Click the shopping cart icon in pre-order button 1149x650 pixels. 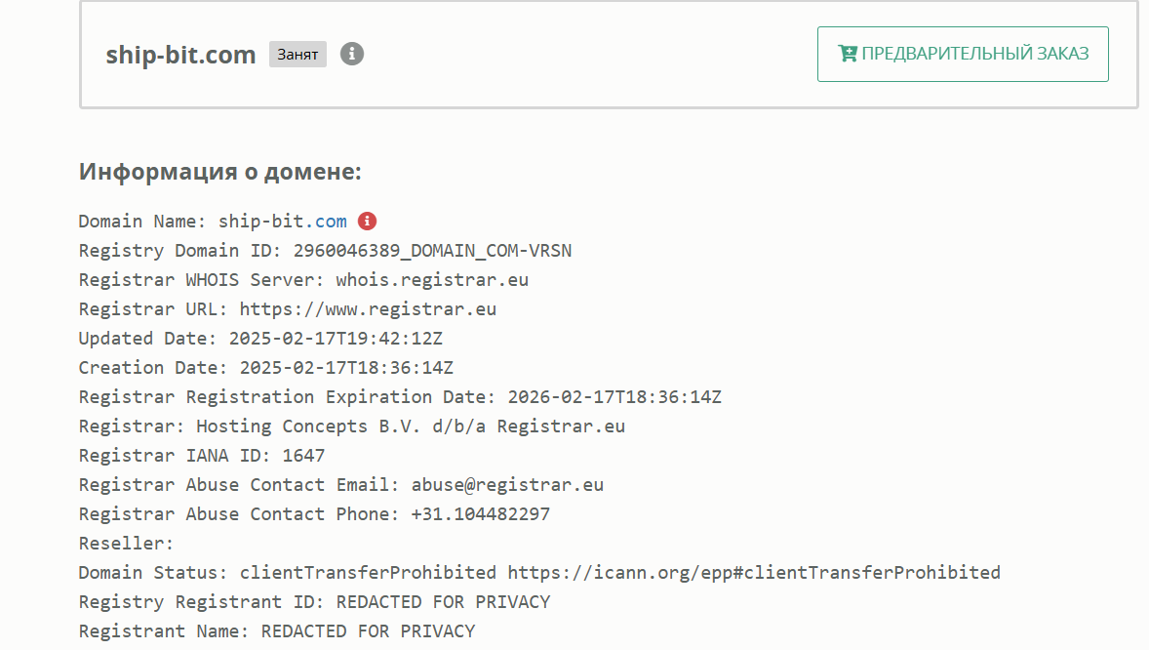point(847,54)
